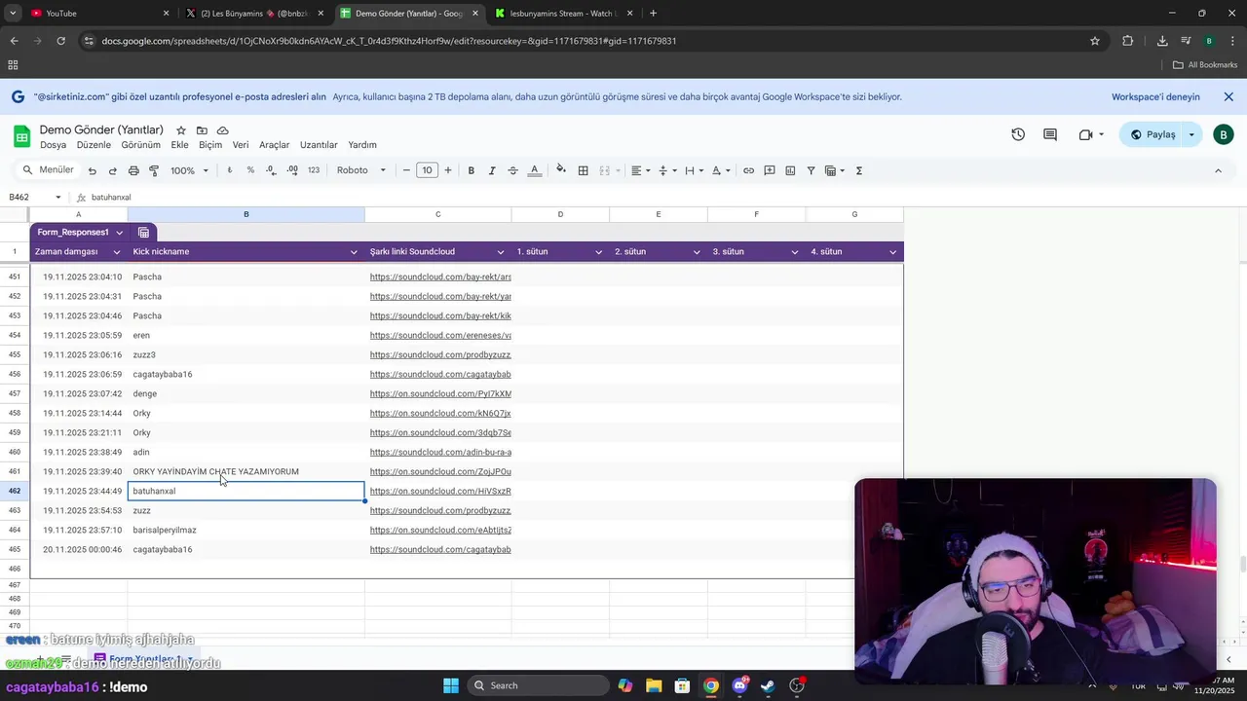Open more number formats 123
Image resolution: width=1247 pixels, height=701 pixels.
(x=314, y=170)
